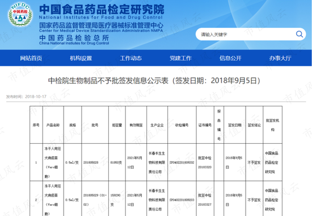Click certificate number 20183320 cell
The height and width of the screenshot is (216, 312).
[x=205, y=163]
